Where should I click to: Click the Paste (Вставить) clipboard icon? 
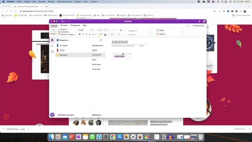tap(54, 31)
